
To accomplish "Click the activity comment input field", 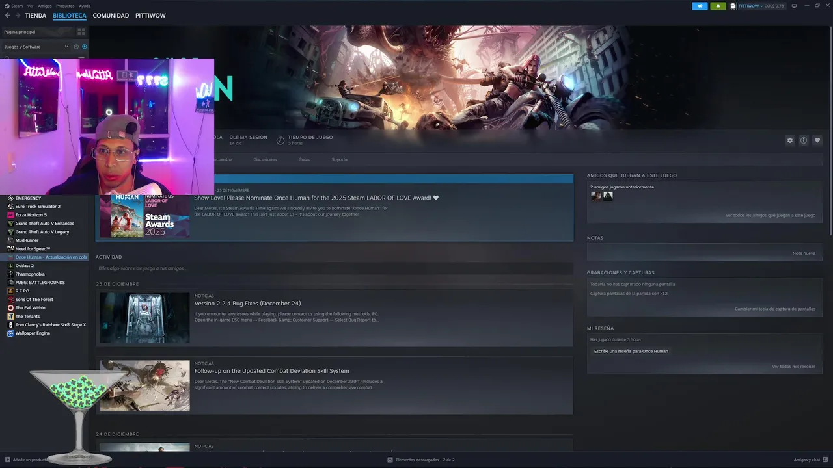I will pyautogui.click(x=335, y=268).
